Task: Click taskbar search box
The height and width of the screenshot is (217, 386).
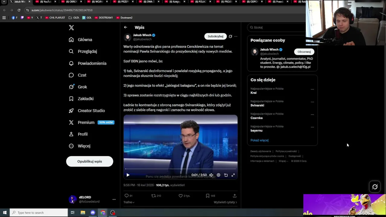Action: (39, 212)
